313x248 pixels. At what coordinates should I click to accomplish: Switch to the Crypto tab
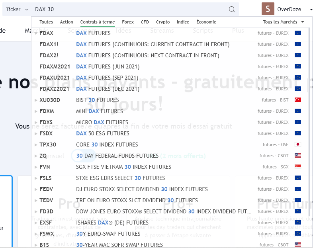point(163,22)
